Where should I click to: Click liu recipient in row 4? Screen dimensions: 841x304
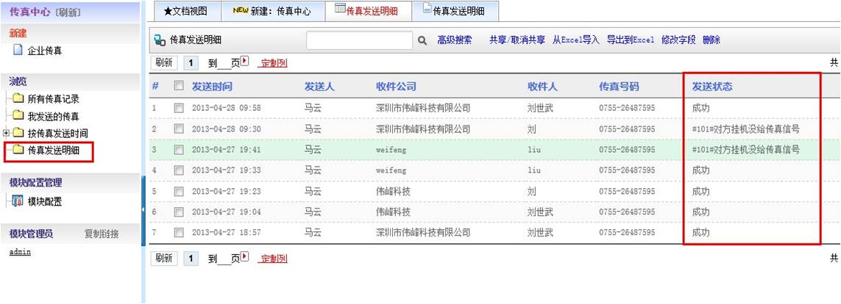534,170
